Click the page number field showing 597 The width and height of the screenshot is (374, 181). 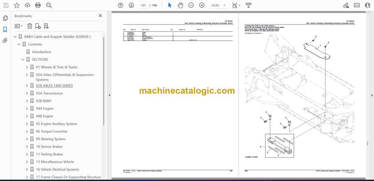click(x=143, y=5)
